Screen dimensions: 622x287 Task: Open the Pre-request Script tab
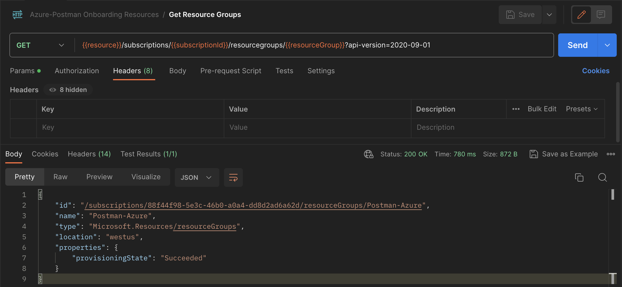(231, 71)
